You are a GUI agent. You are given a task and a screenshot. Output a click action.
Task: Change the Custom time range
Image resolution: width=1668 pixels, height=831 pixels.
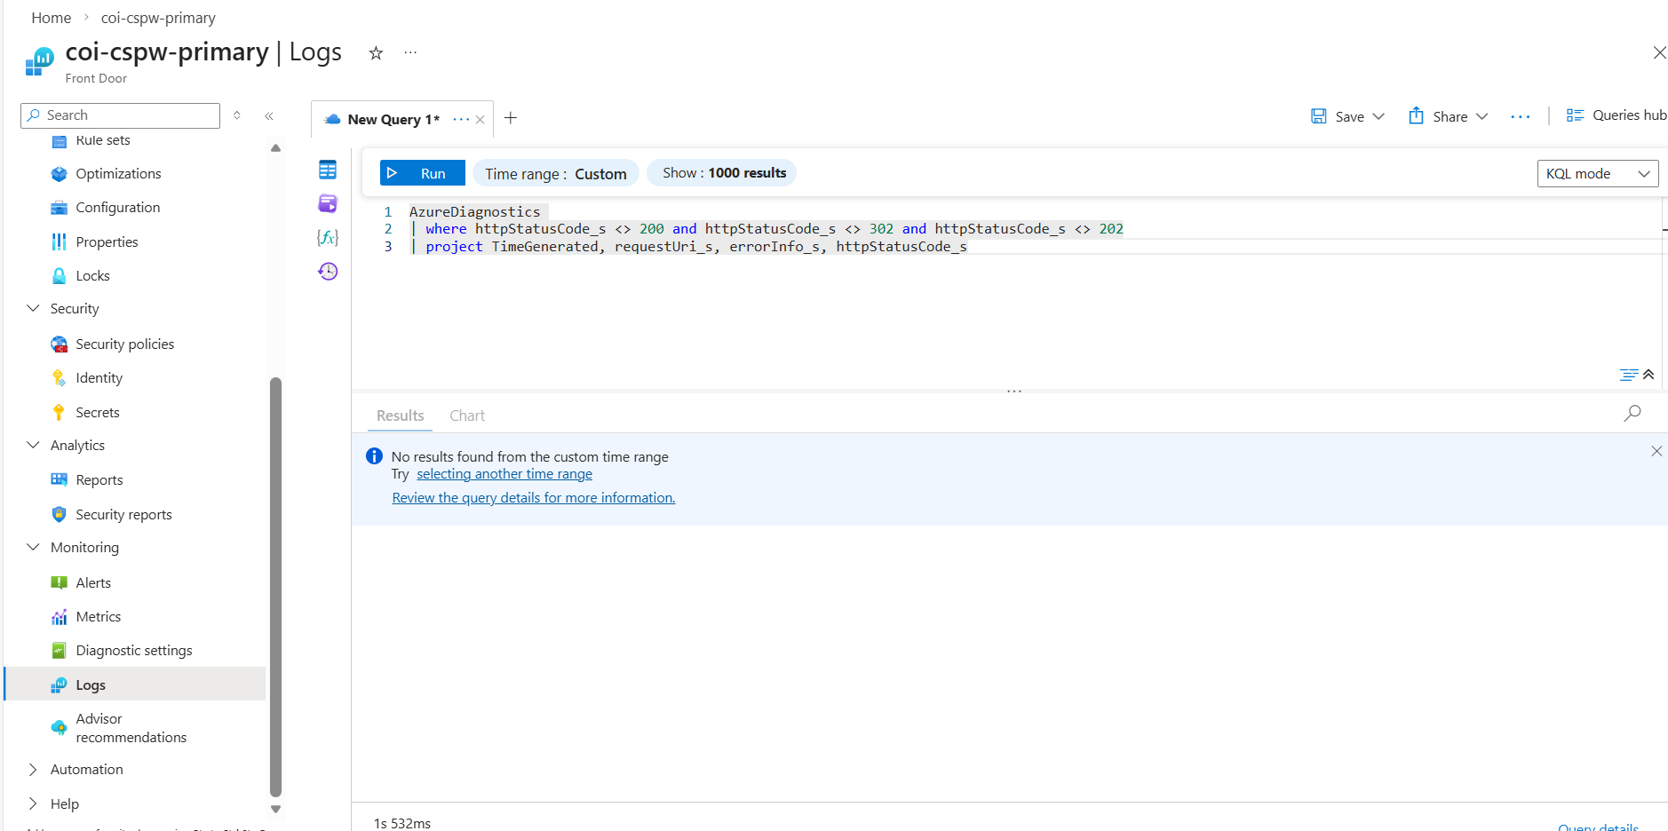click(x=556, y=174)
